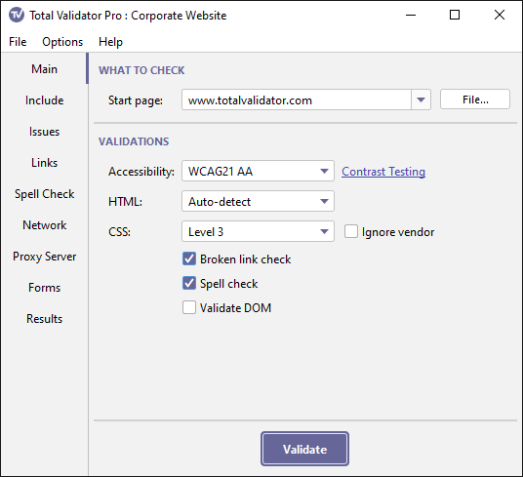523x477 pixels.
Task: Uncheck the Broken link check option
Action: point(189,259)
